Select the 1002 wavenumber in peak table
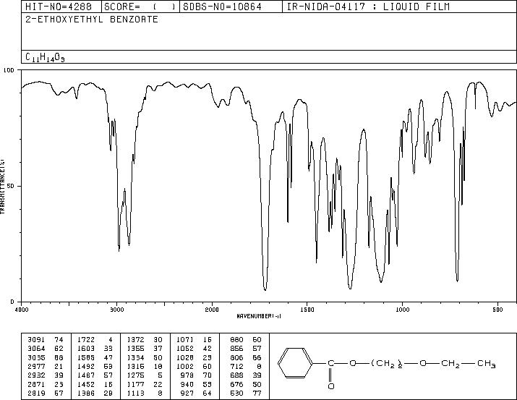Image resolution: width=517 pixels, height=400 pixels. coord(185,366)
